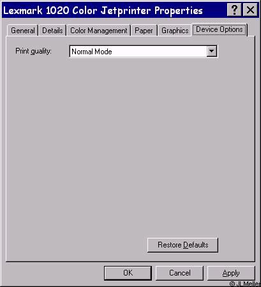Go to the Paper tab
261x287 pixels.
(x=144, y=31)
